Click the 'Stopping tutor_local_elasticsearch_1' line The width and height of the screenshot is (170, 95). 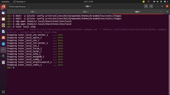pos(35,62)
